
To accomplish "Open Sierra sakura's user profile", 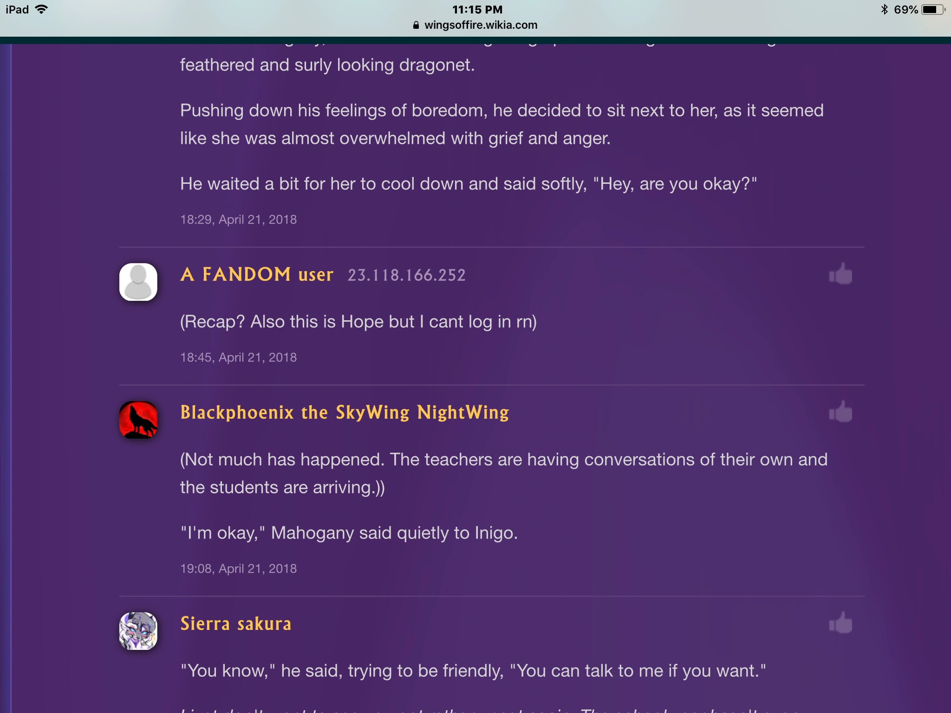I will [x=236, y=623].
